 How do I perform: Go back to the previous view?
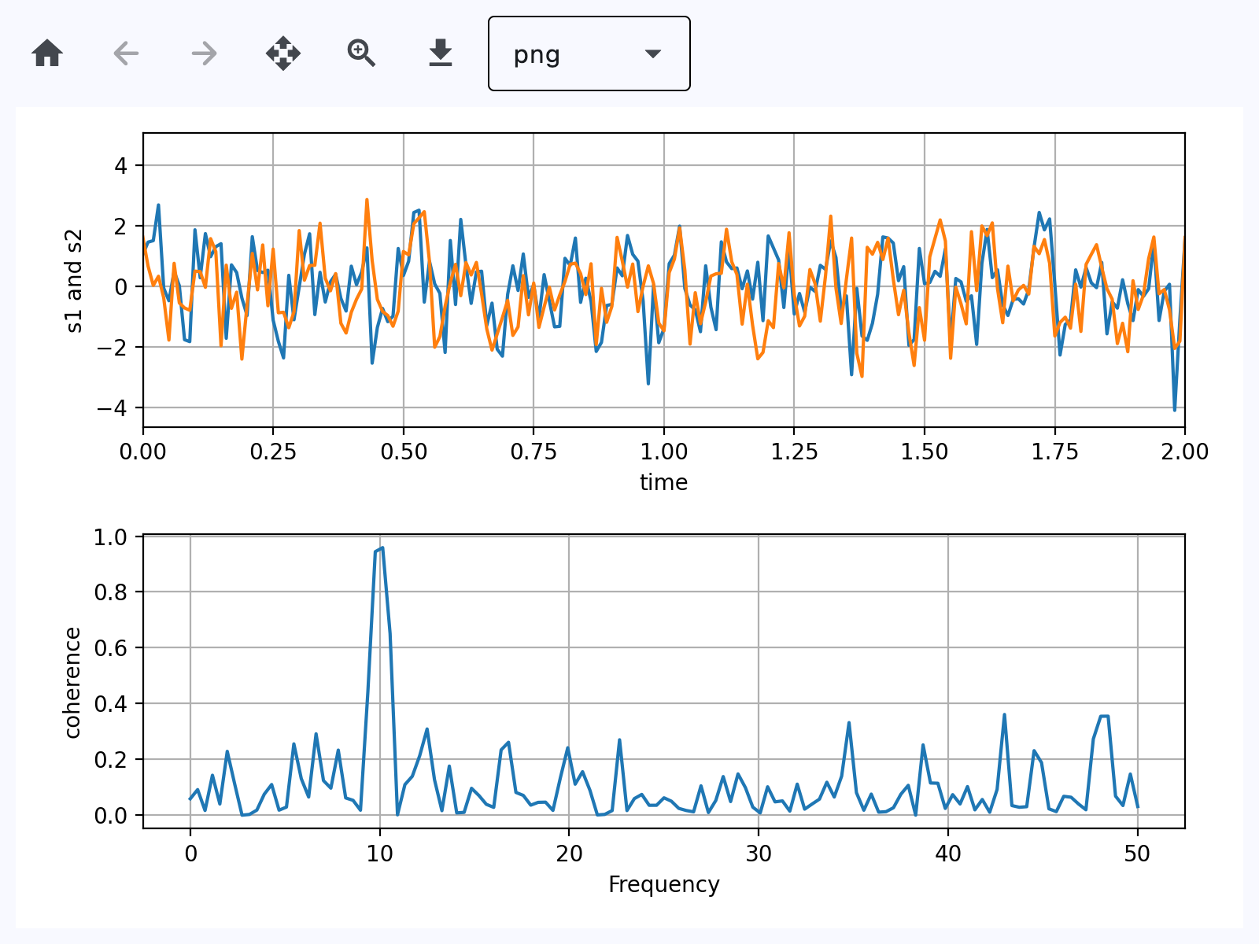[126, 53]
